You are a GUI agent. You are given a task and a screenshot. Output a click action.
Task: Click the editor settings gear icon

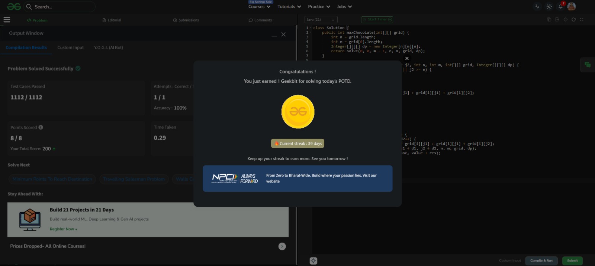[x=565, y=20]
